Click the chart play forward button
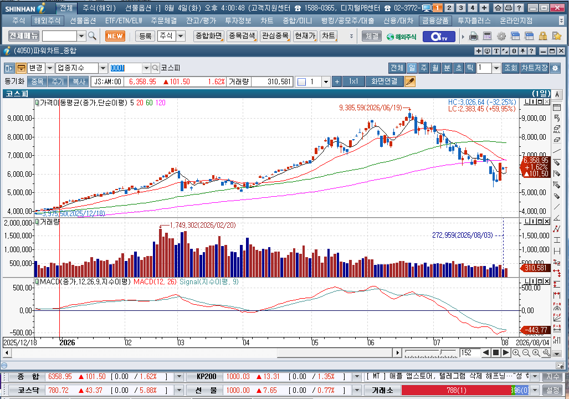 click(x=505, y=352)
